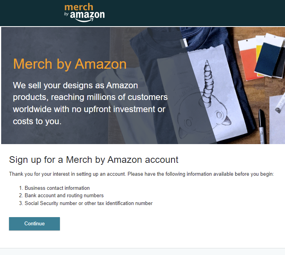
Task: Click the narwhal's eye in the sketch
Action: [219, 114]
